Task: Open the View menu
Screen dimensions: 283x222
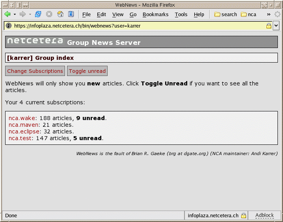Action: point(118,15)
